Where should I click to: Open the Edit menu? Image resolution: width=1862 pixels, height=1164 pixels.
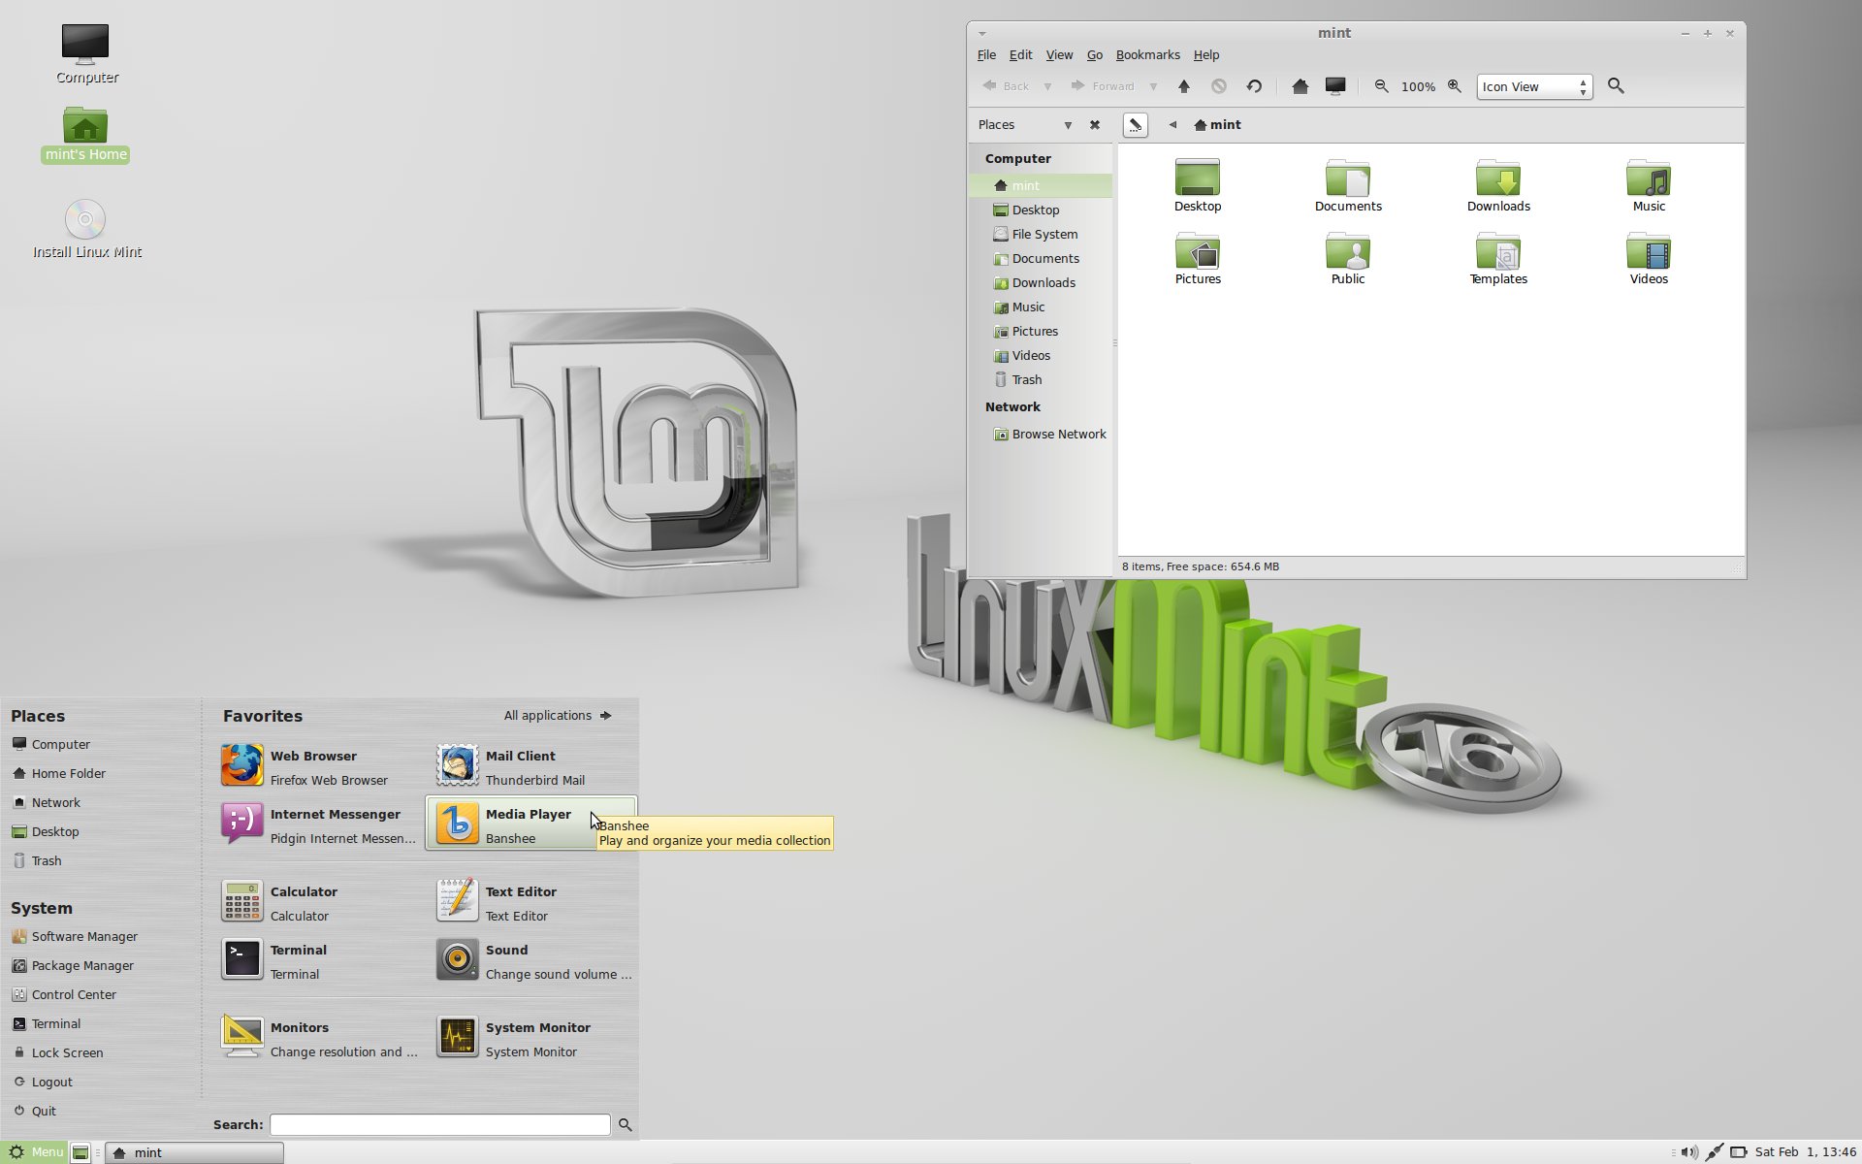(x=1020, y=55)
